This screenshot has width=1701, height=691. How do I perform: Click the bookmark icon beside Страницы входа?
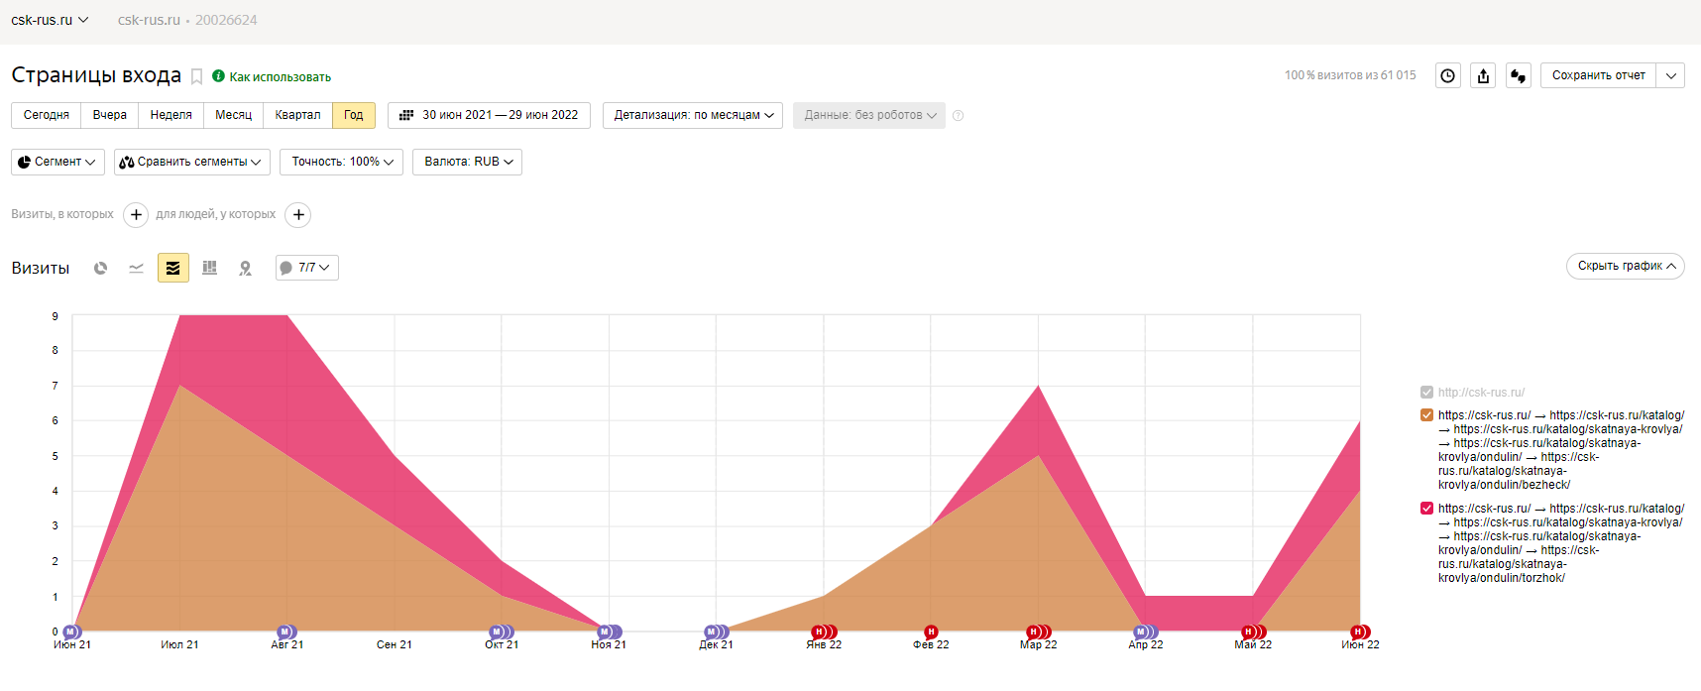pos(196,76)
